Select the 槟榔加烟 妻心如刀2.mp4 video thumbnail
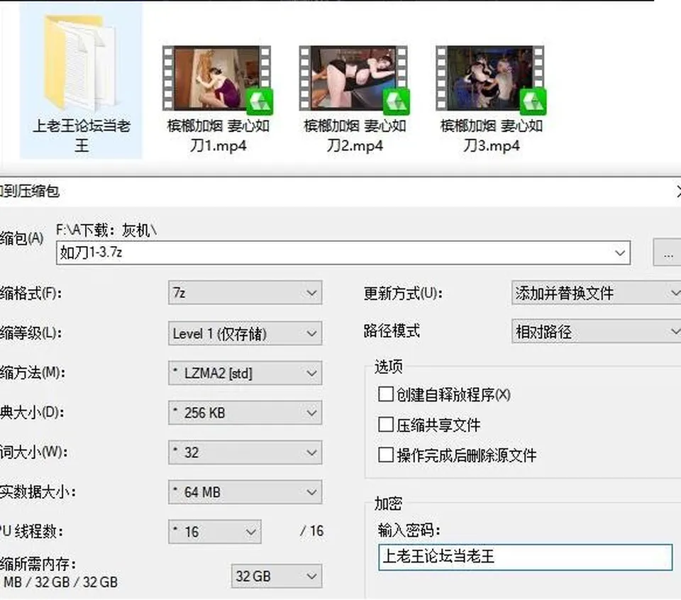This screenshot has height=600, width=681. [x=353, y=78]
